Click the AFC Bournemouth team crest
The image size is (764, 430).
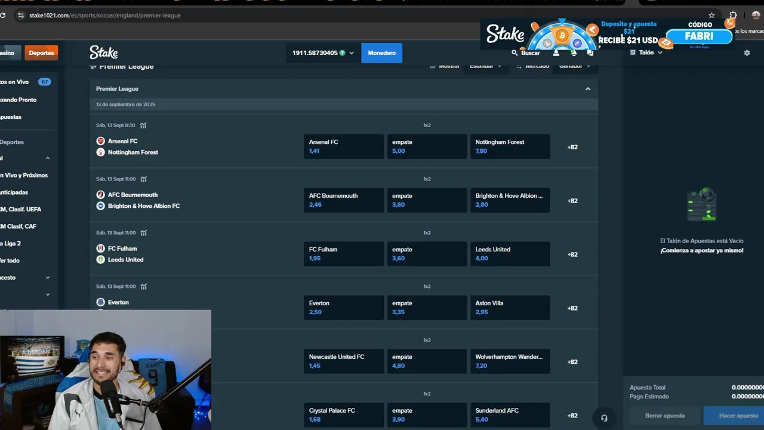pos(100,195)
